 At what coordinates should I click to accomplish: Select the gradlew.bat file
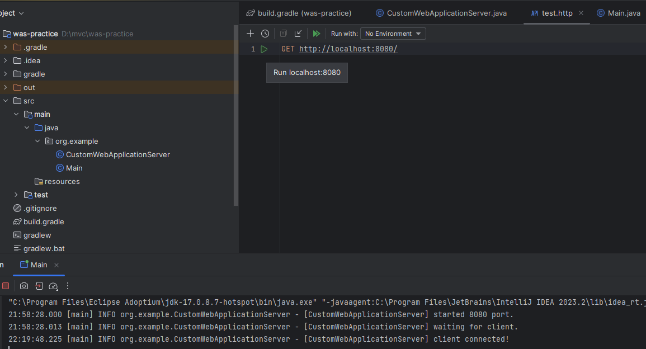pyautogui.click(x=44, y=248)
